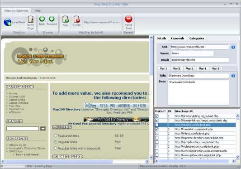Check visited box for ickzone.com row
Screen dimensions: 241x169
point(156,125)
